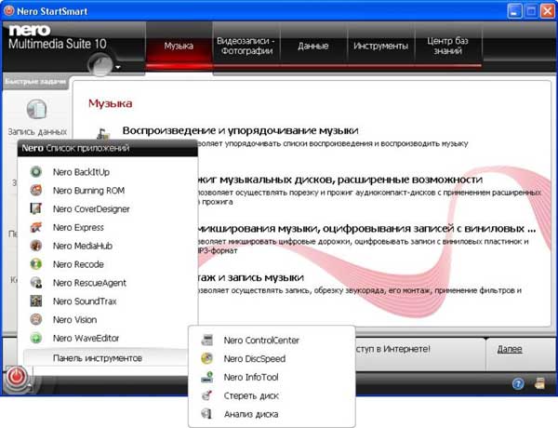Open the Nero DiscSpeed disc icon

click(206, 358)
